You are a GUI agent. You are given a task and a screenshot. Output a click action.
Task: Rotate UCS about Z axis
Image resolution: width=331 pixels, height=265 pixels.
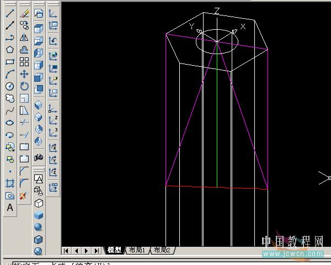pyautogui.click(x=53, y=172)
